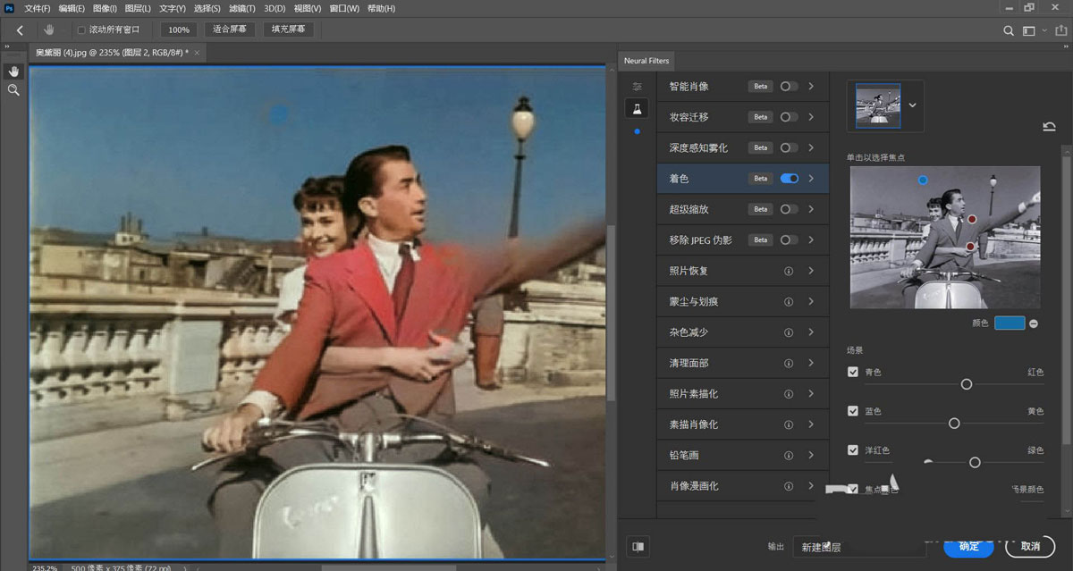Remove focal point color with minus icon
This screenshot has width=1073, height=571.
click(1034, 323)
